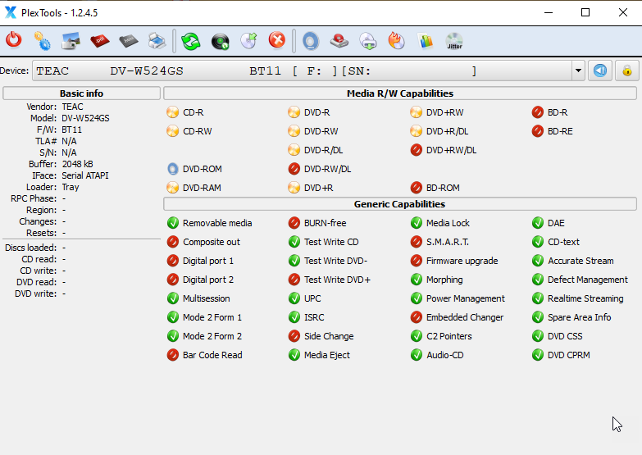The height and width of the screenshot is (455, 642).
Task: Click the DVD-RAM capability icon
Action: tap(173, 188)
